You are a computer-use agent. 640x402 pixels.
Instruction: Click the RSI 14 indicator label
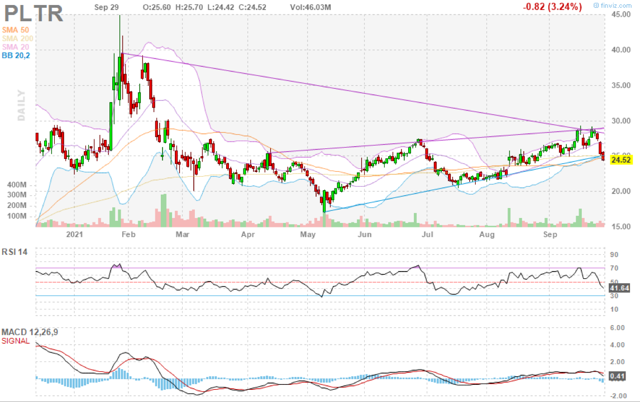pos(15,252)
